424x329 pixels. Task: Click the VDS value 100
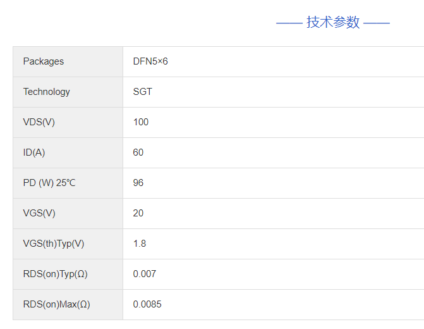pyautogui.click(x=141, y=122)
